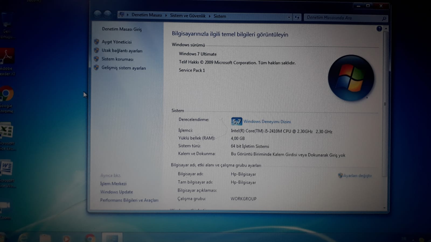Click the shield icon beside Gelişmiş sistem ayarları
Screen dimensions: 431x242
[96, 67]
